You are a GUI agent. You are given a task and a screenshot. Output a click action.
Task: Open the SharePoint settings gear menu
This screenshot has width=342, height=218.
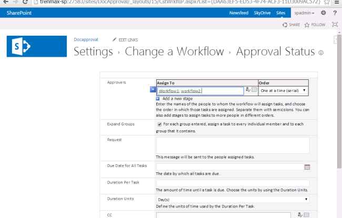pyautogui.click(x=324, y=13)
